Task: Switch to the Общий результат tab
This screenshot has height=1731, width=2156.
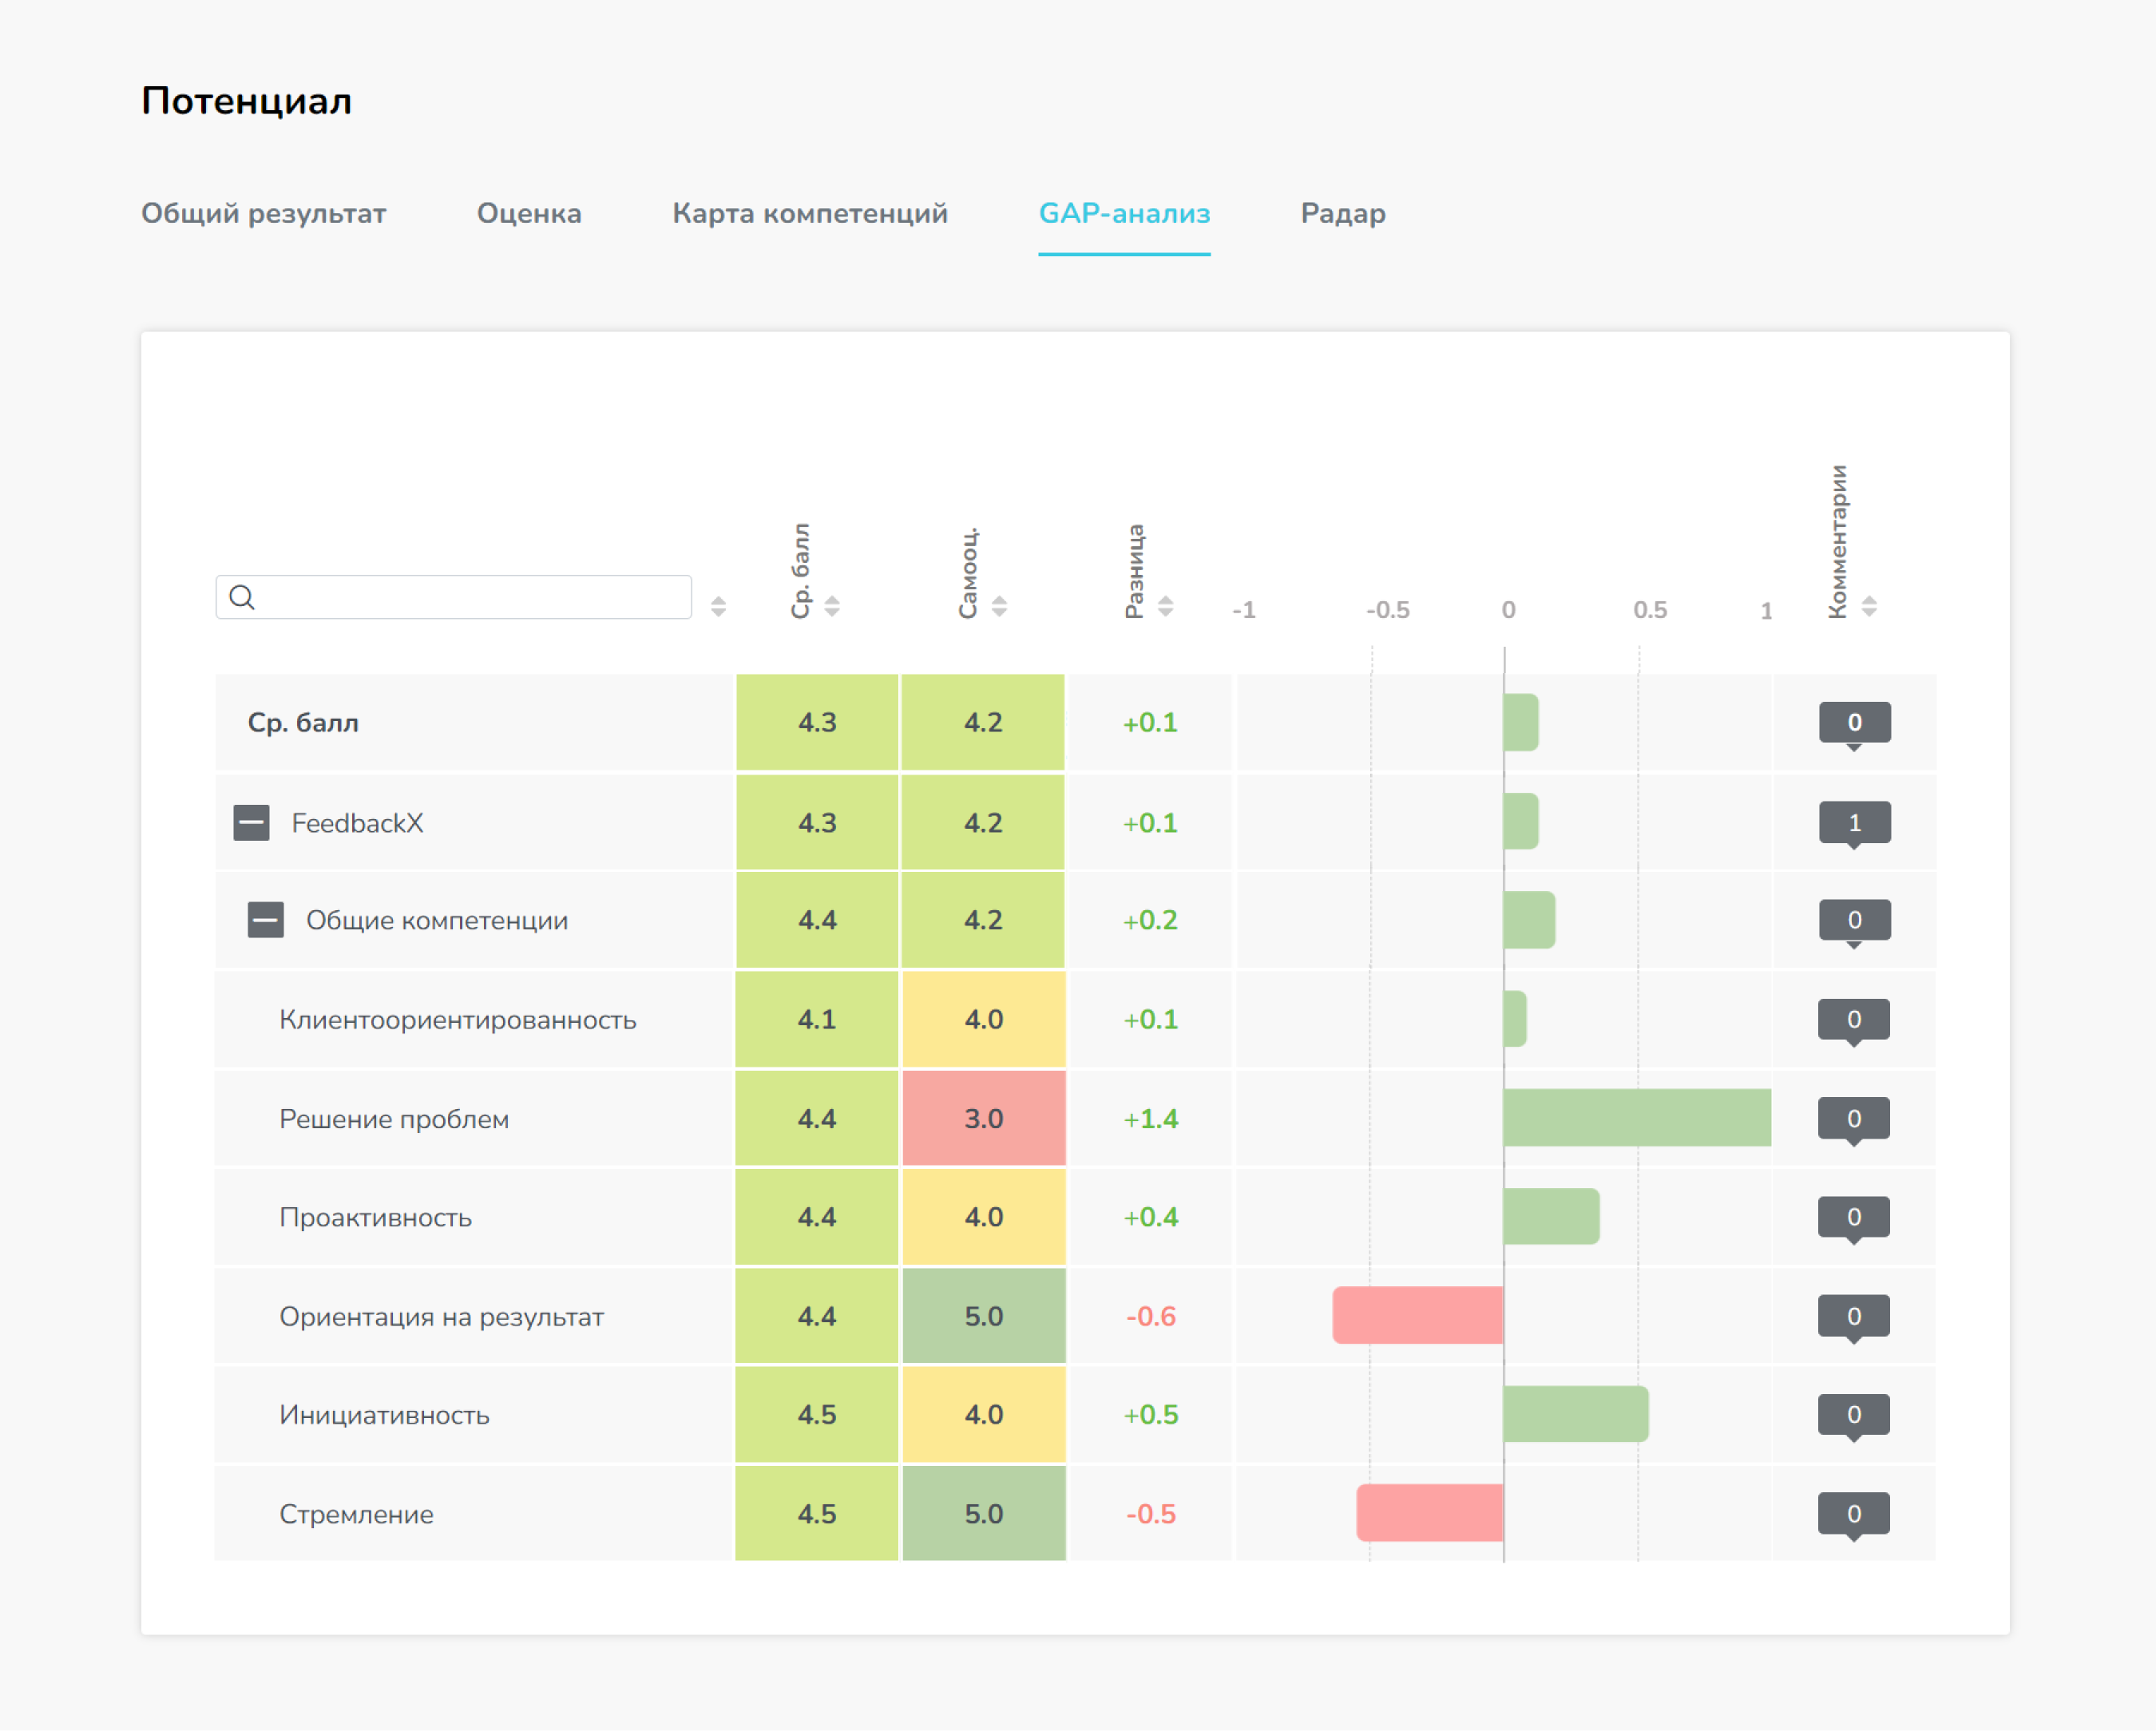Action: (263, 213)
